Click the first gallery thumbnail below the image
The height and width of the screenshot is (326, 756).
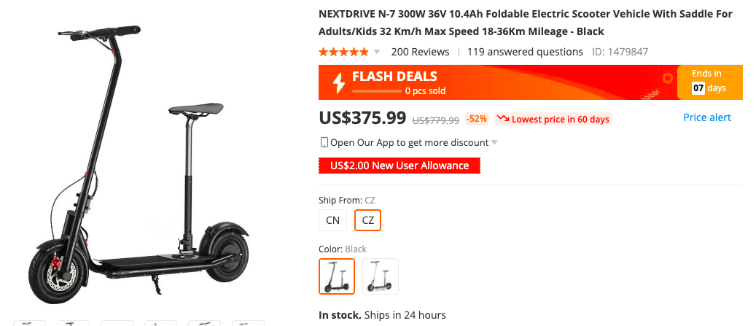click(x=29, y=322)
